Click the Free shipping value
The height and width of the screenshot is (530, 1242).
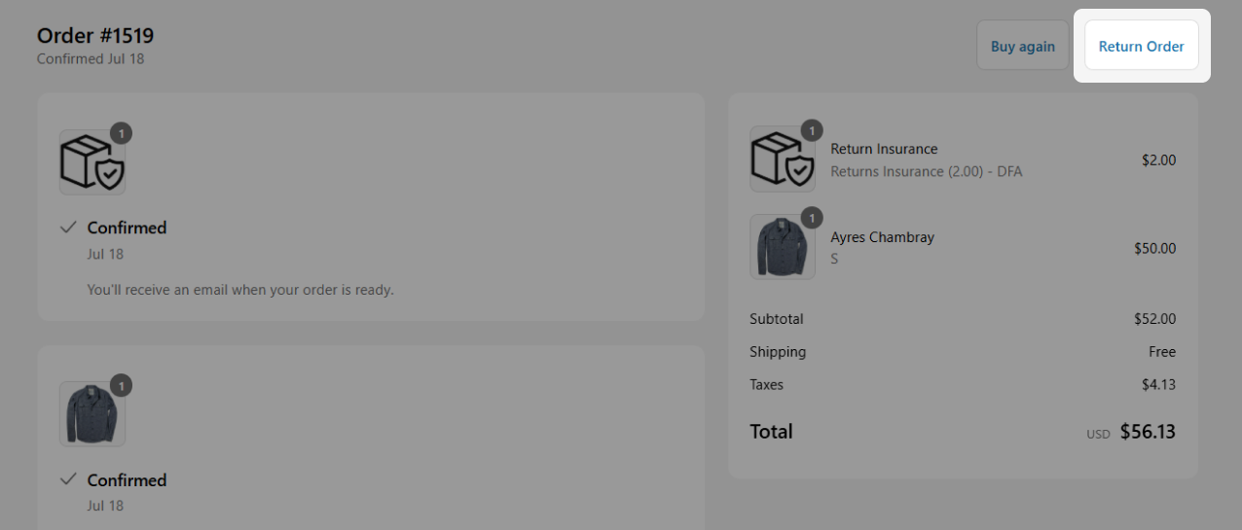[1162, 352]
